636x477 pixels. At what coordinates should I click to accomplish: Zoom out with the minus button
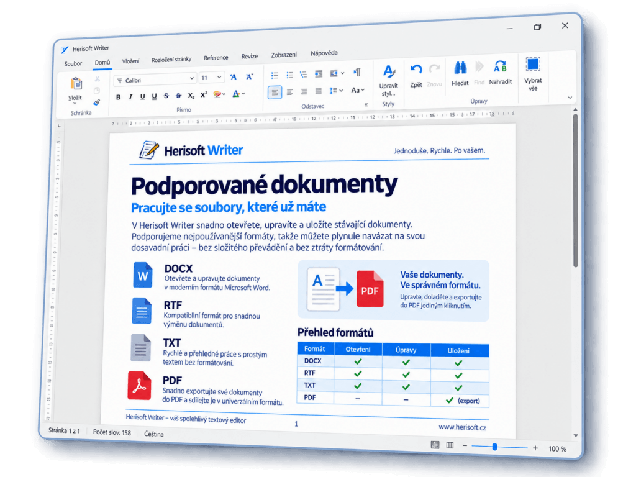point(465,446)
